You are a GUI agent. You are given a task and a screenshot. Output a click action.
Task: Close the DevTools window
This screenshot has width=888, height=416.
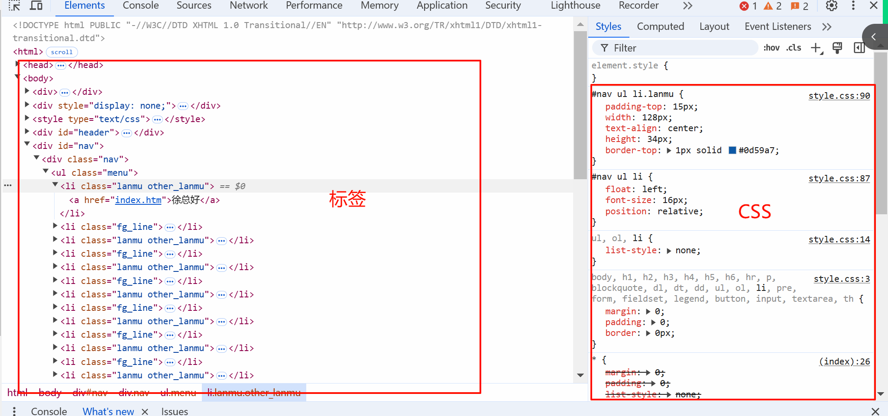click(874, 5)
